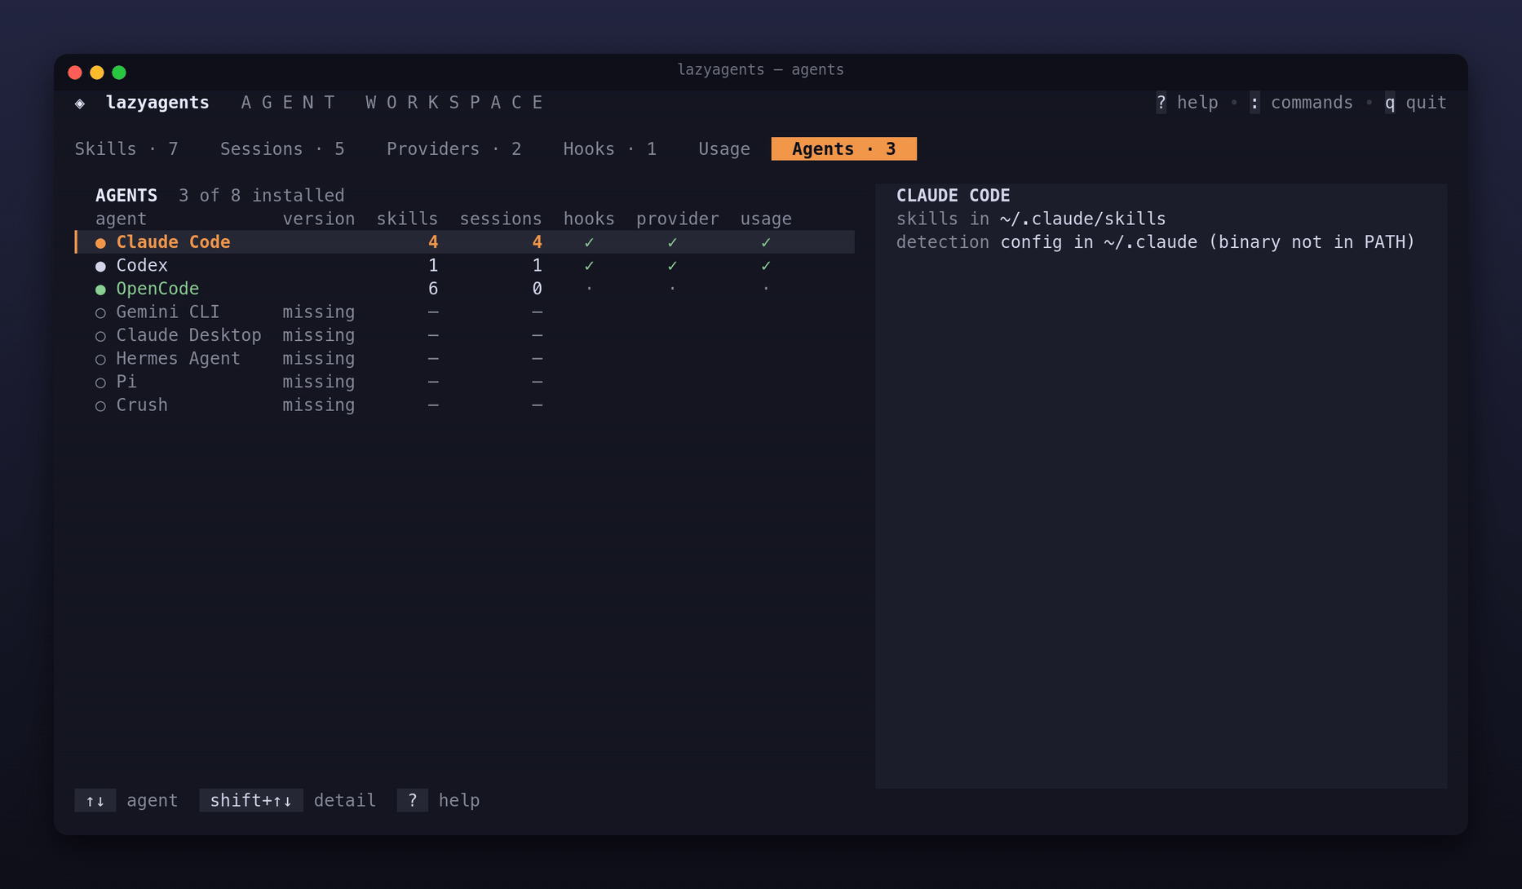Select the Claude Code agent row

click(465, 242)
